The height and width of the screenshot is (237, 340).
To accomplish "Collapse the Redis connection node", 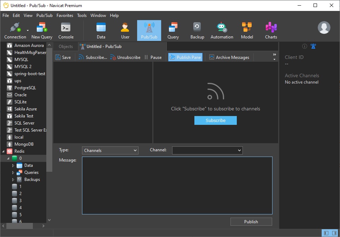I will click(3, 151).
